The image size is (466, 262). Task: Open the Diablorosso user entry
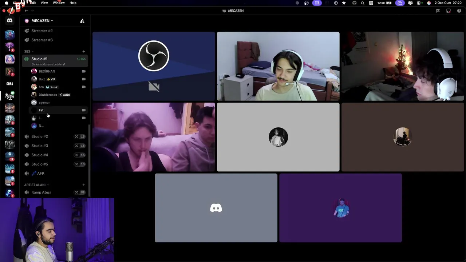click(58, 95)
